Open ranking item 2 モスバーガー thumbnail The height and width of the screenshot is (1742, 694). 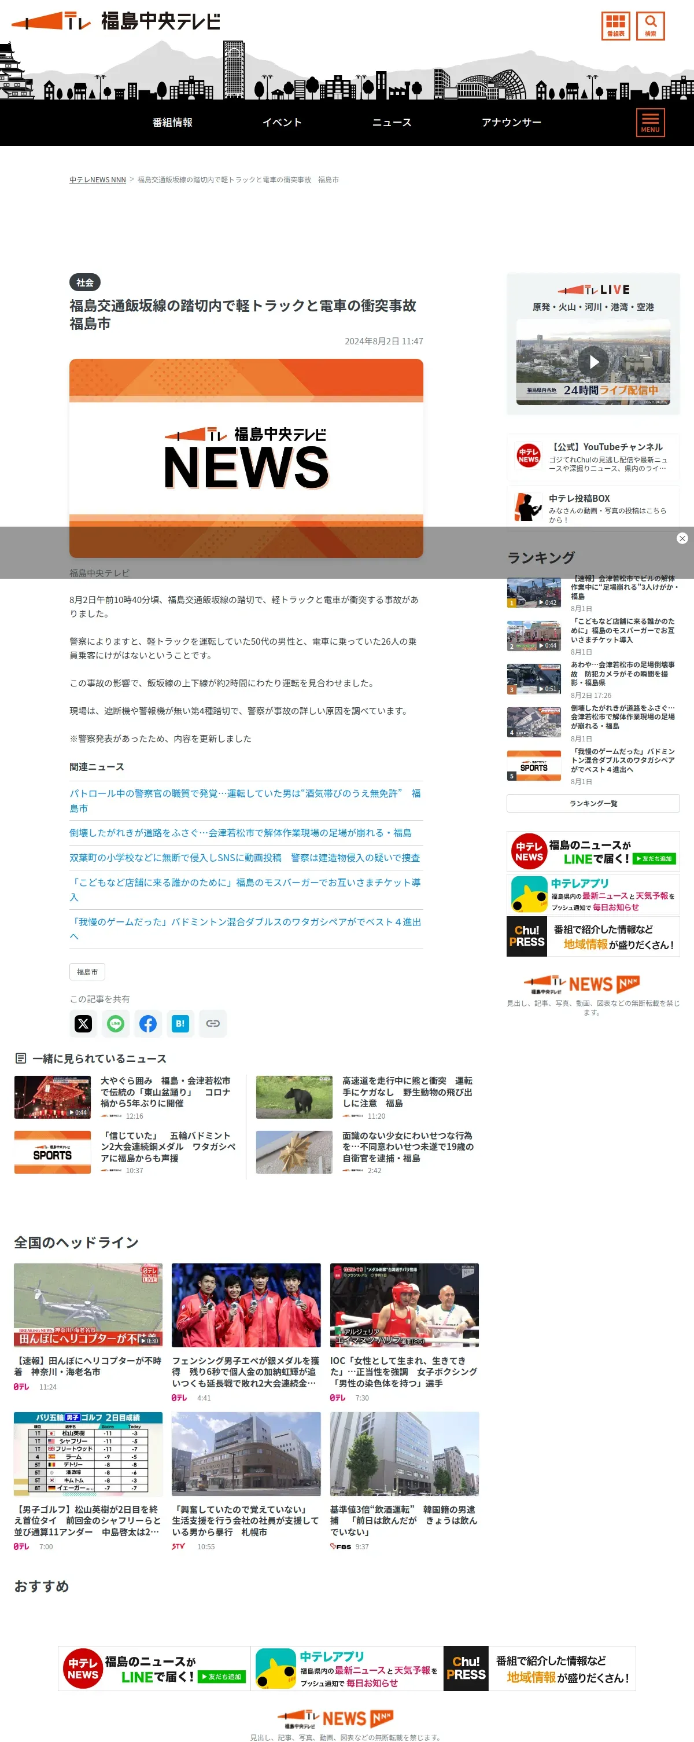pos(534,635)
